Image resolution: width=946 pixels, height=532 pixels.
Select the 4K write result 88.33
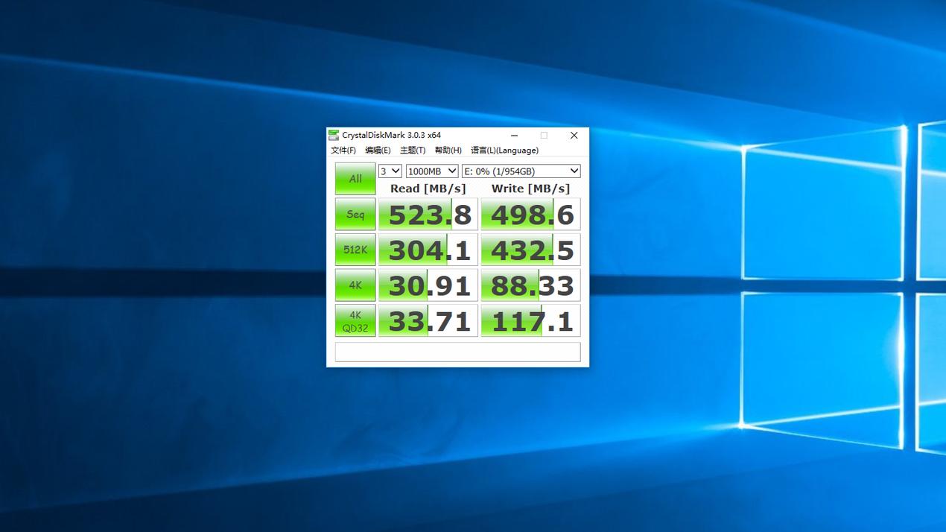530,285
